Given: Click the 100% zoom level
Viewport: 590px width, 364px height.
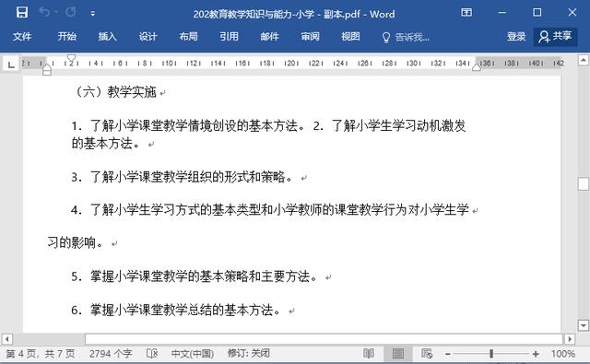Looking at the screenshot, I should [563, 354].
